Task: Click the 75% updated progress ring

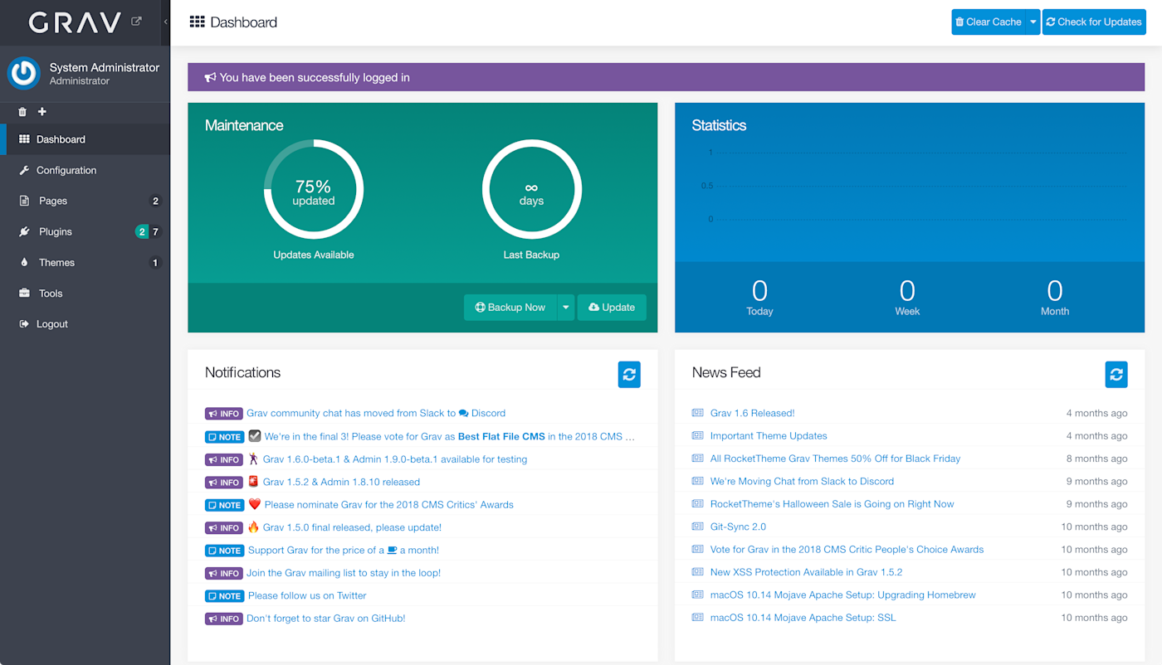Action: [314, 190]
